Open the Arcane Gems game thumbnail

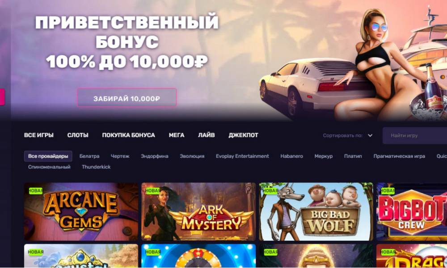[x=81, y=212]
